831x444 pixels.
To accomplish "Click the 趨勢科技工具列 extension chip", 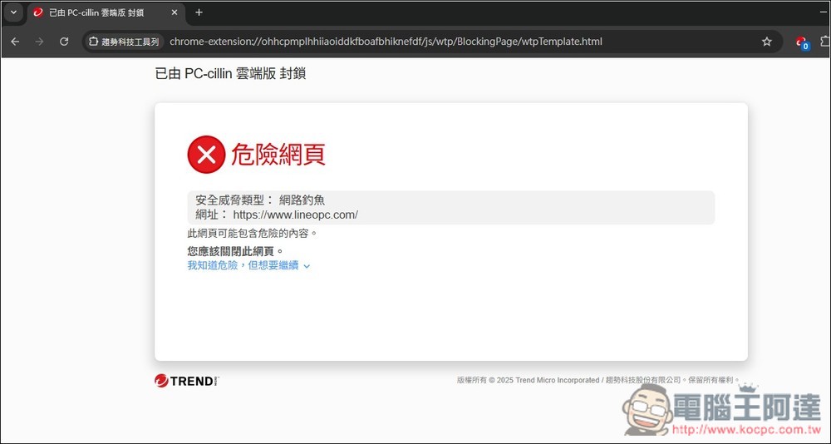I will pyautogui.click(x=124, y=42).
